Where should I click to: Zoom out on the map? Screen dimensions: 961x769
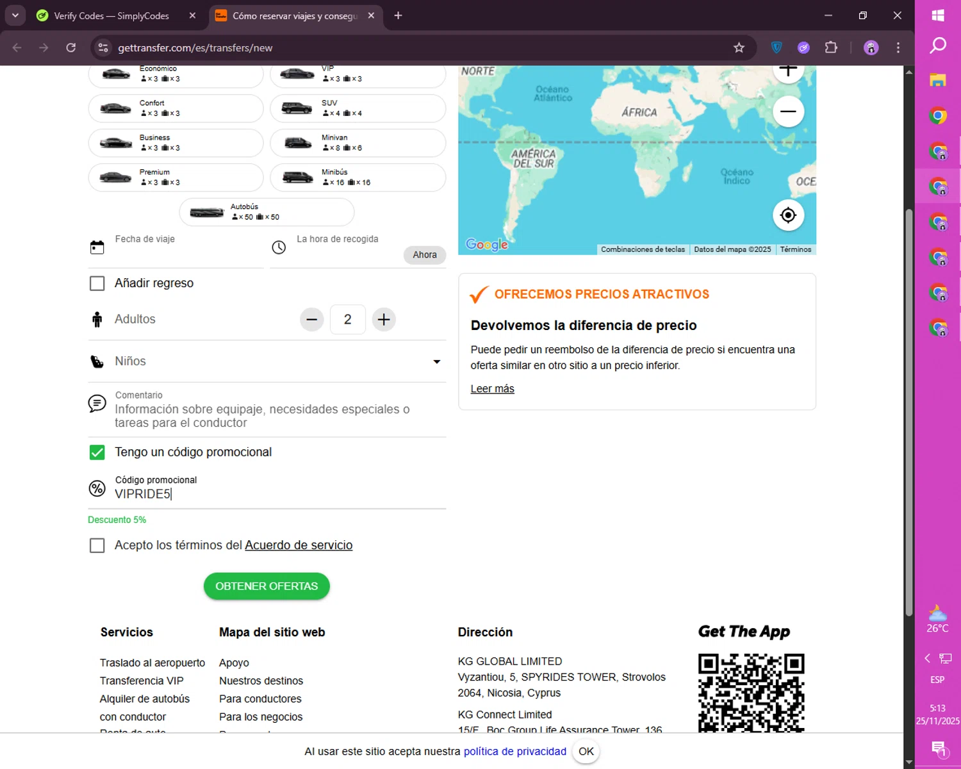788,112
